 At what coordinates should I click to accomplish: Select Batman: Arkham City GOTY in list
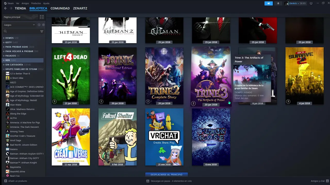(24, 158)
